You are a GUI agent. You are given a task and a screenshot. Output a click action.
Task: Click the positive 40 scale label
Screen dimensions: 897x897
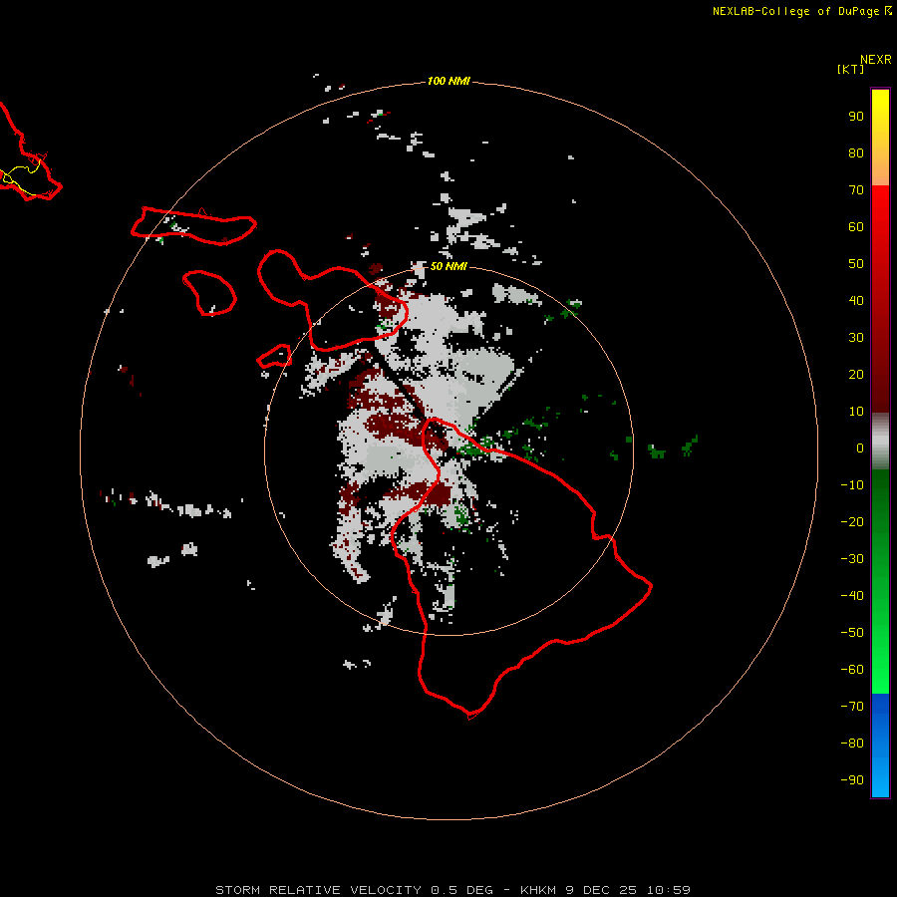(856, 301)
